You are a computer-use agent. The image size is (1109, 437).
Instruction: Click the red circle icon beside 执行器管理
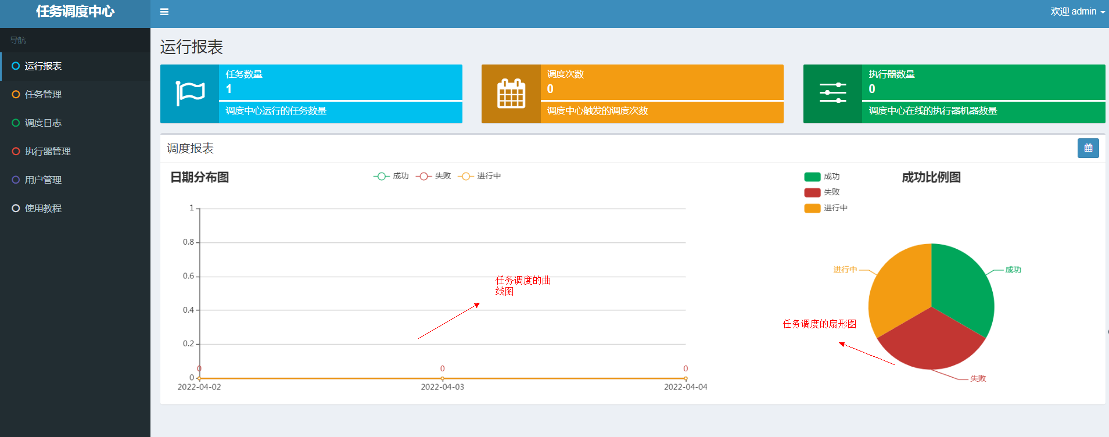(x=16, y=151)
